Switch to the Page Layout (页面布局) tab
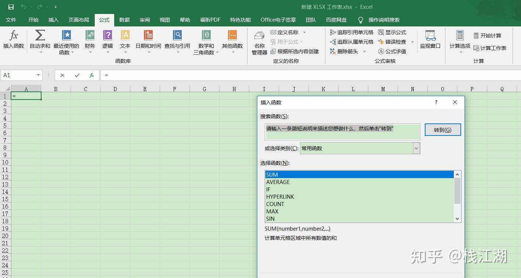The height and width of the screenshot is (278, 521). 79,20
